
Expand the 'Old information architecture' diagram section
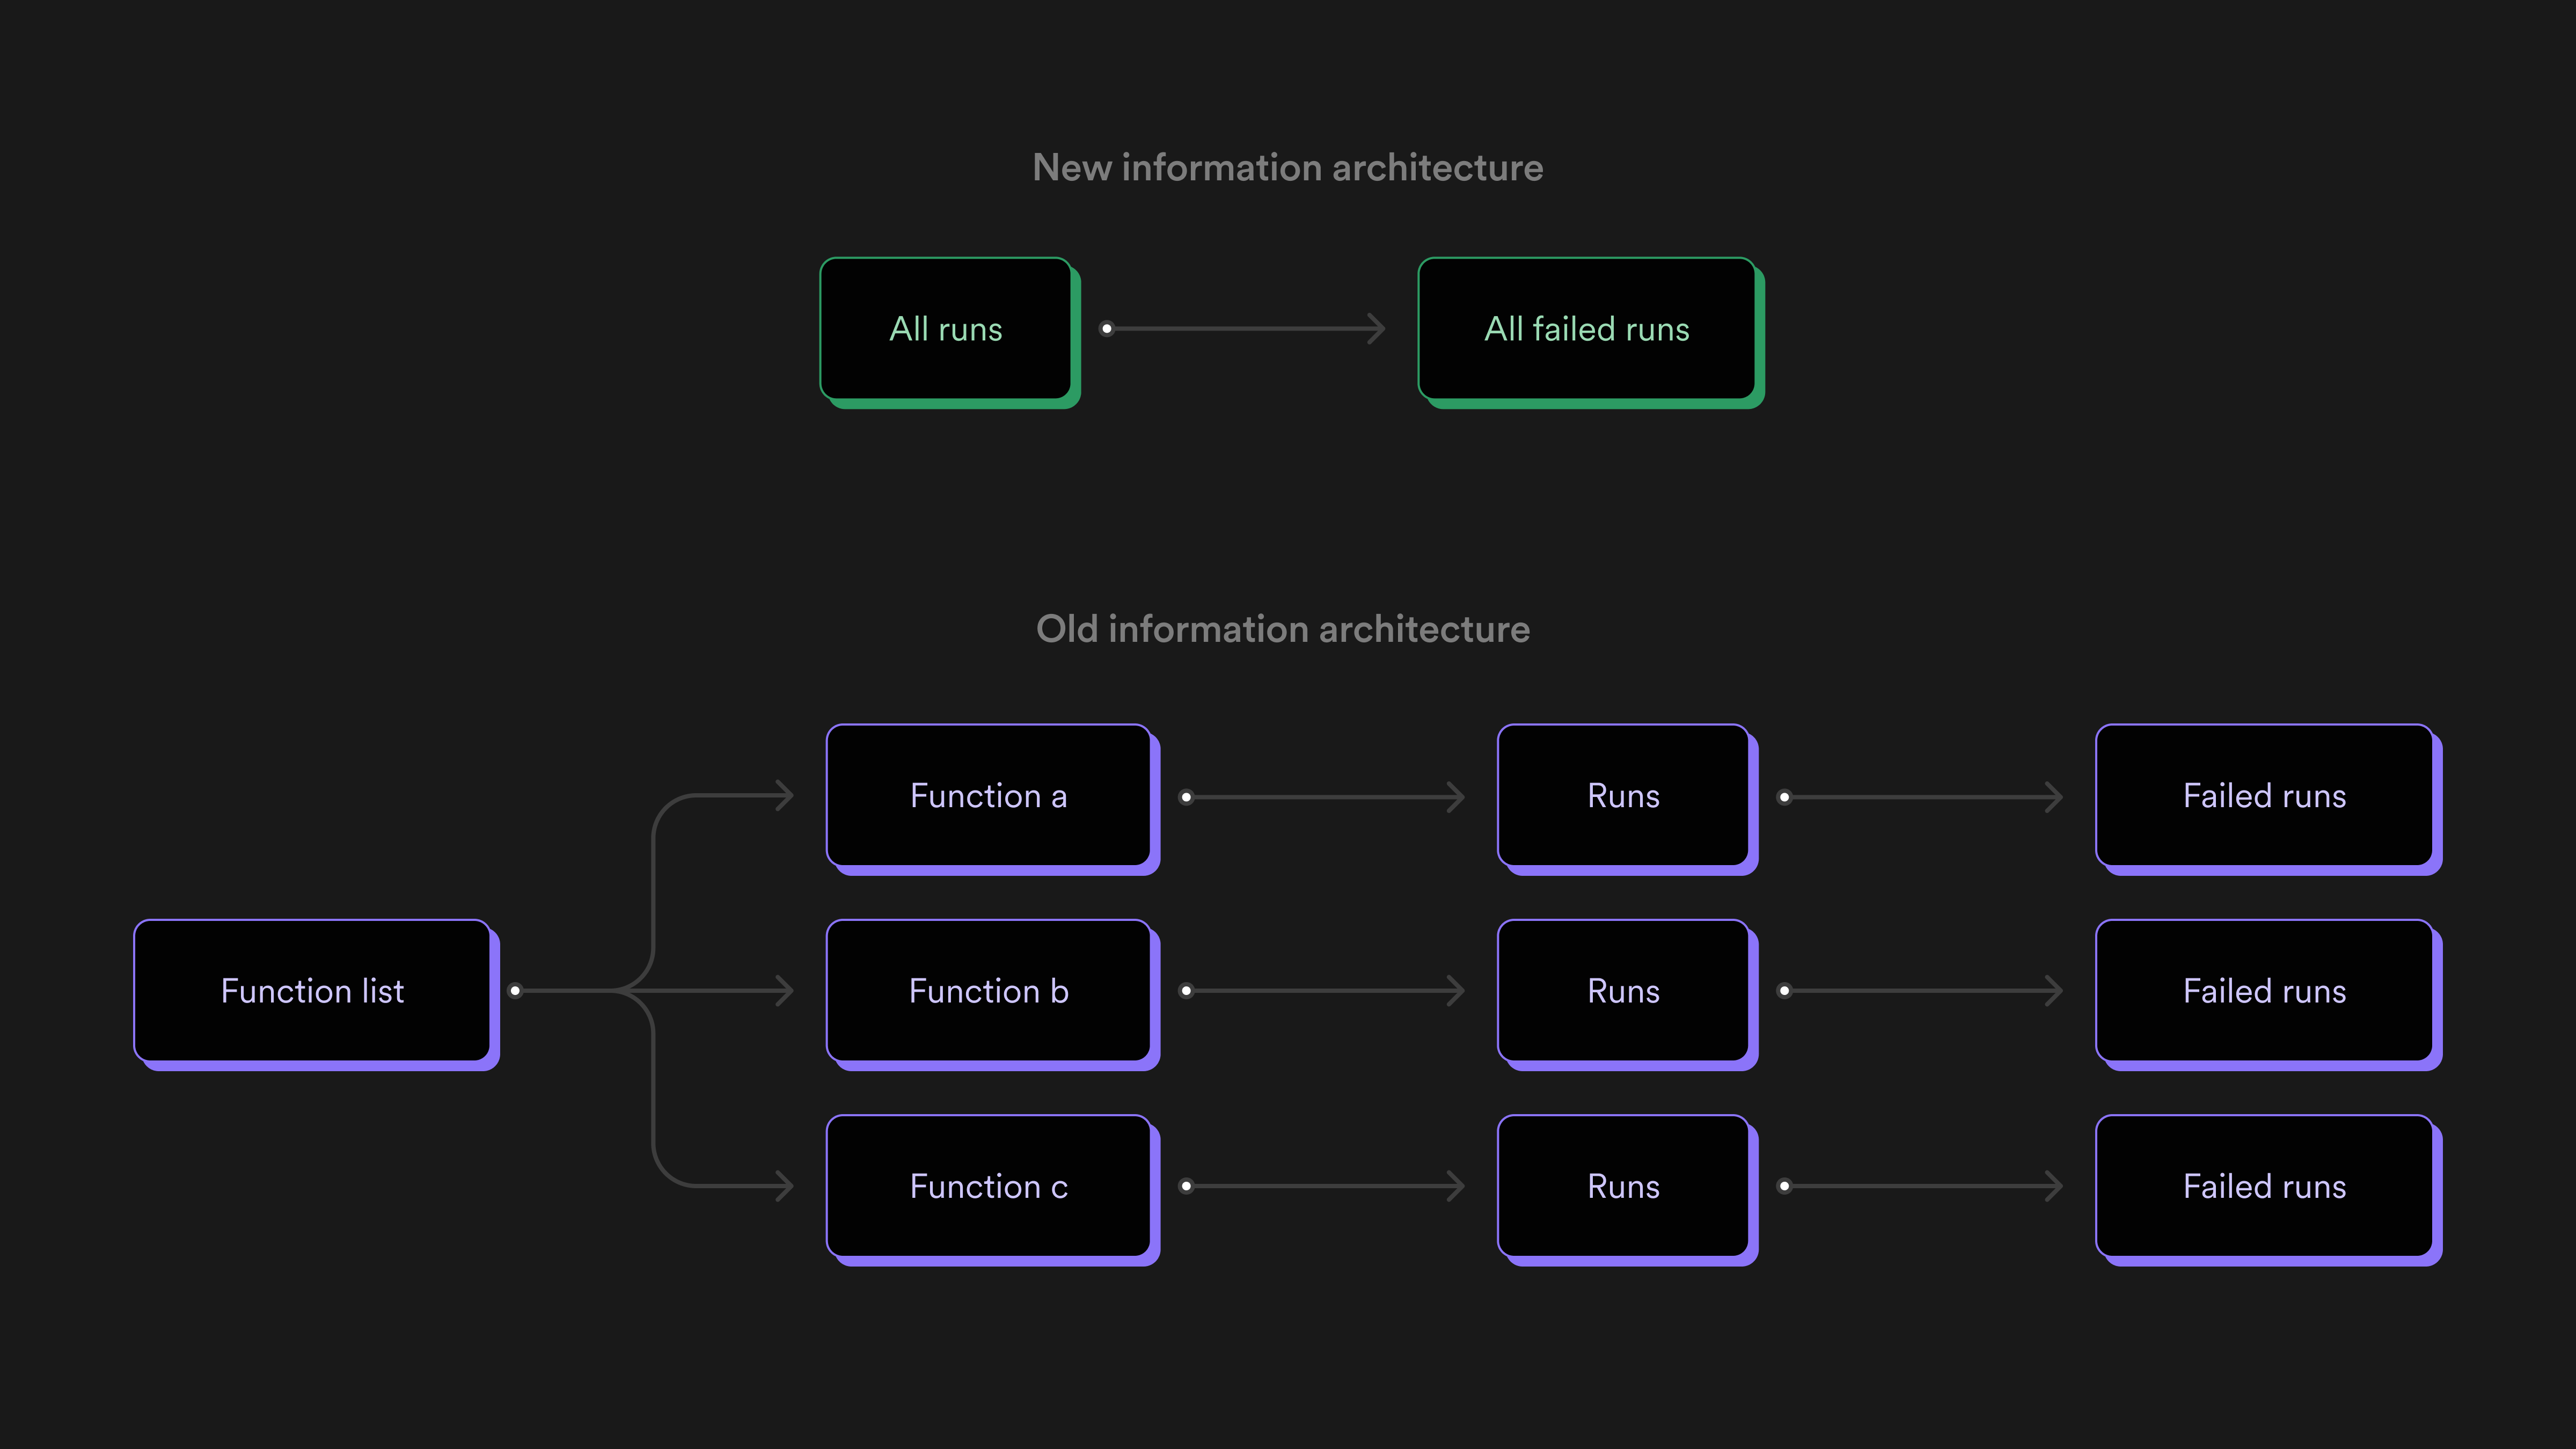click(1288, 630)
